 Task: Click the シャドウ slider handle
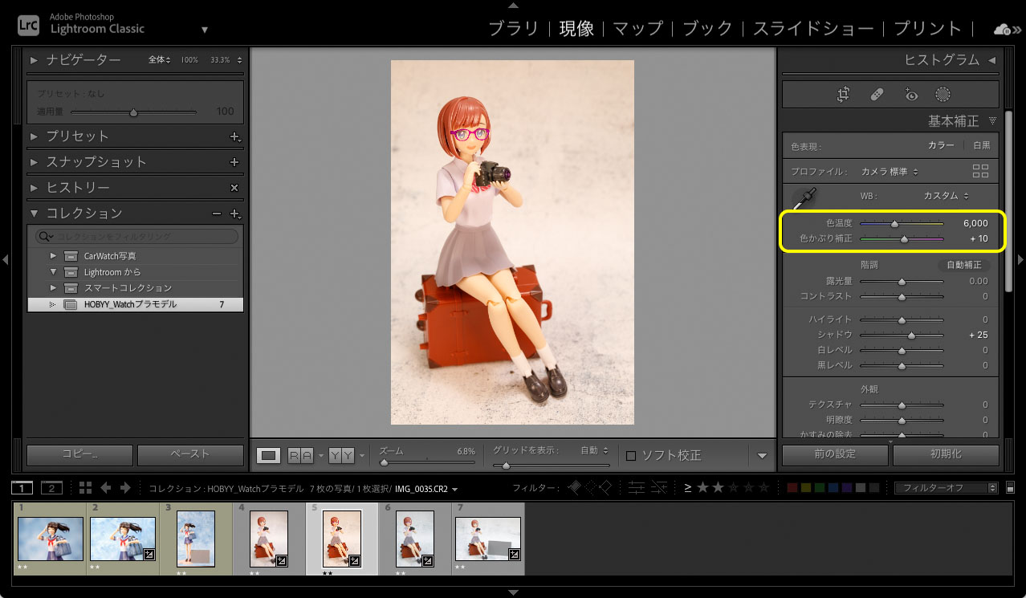coord(911,335)
